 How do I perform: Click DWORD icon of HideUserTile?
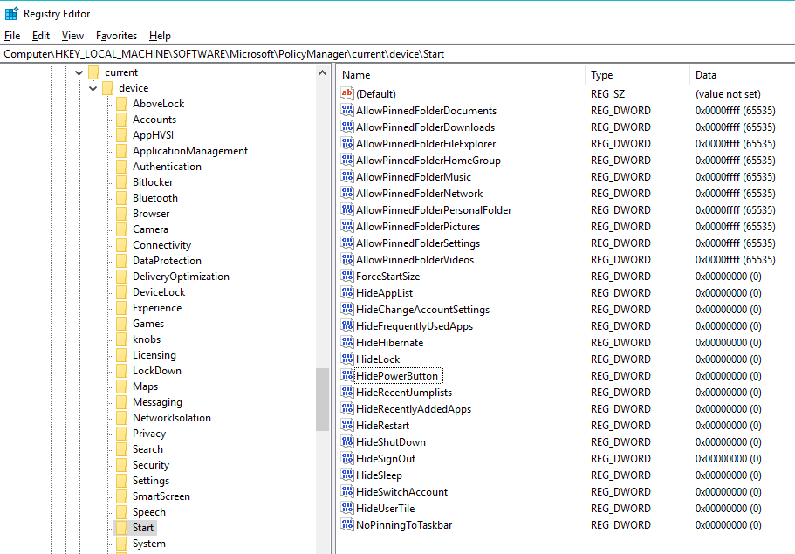click(347, 509)
